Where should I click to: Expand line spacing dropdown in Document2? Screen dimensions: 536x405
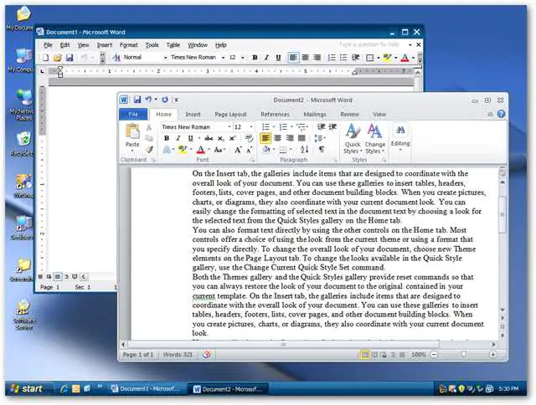pos(320,138)
